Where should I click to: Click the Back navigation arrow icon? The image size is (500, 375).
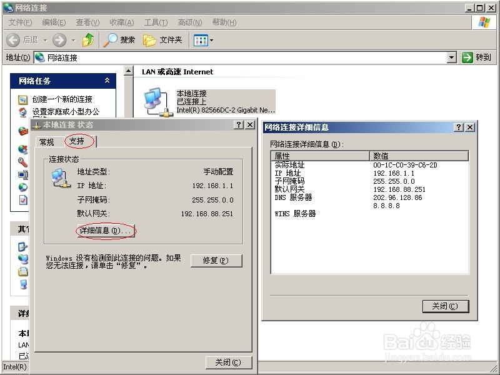click(x=14, y=39)
